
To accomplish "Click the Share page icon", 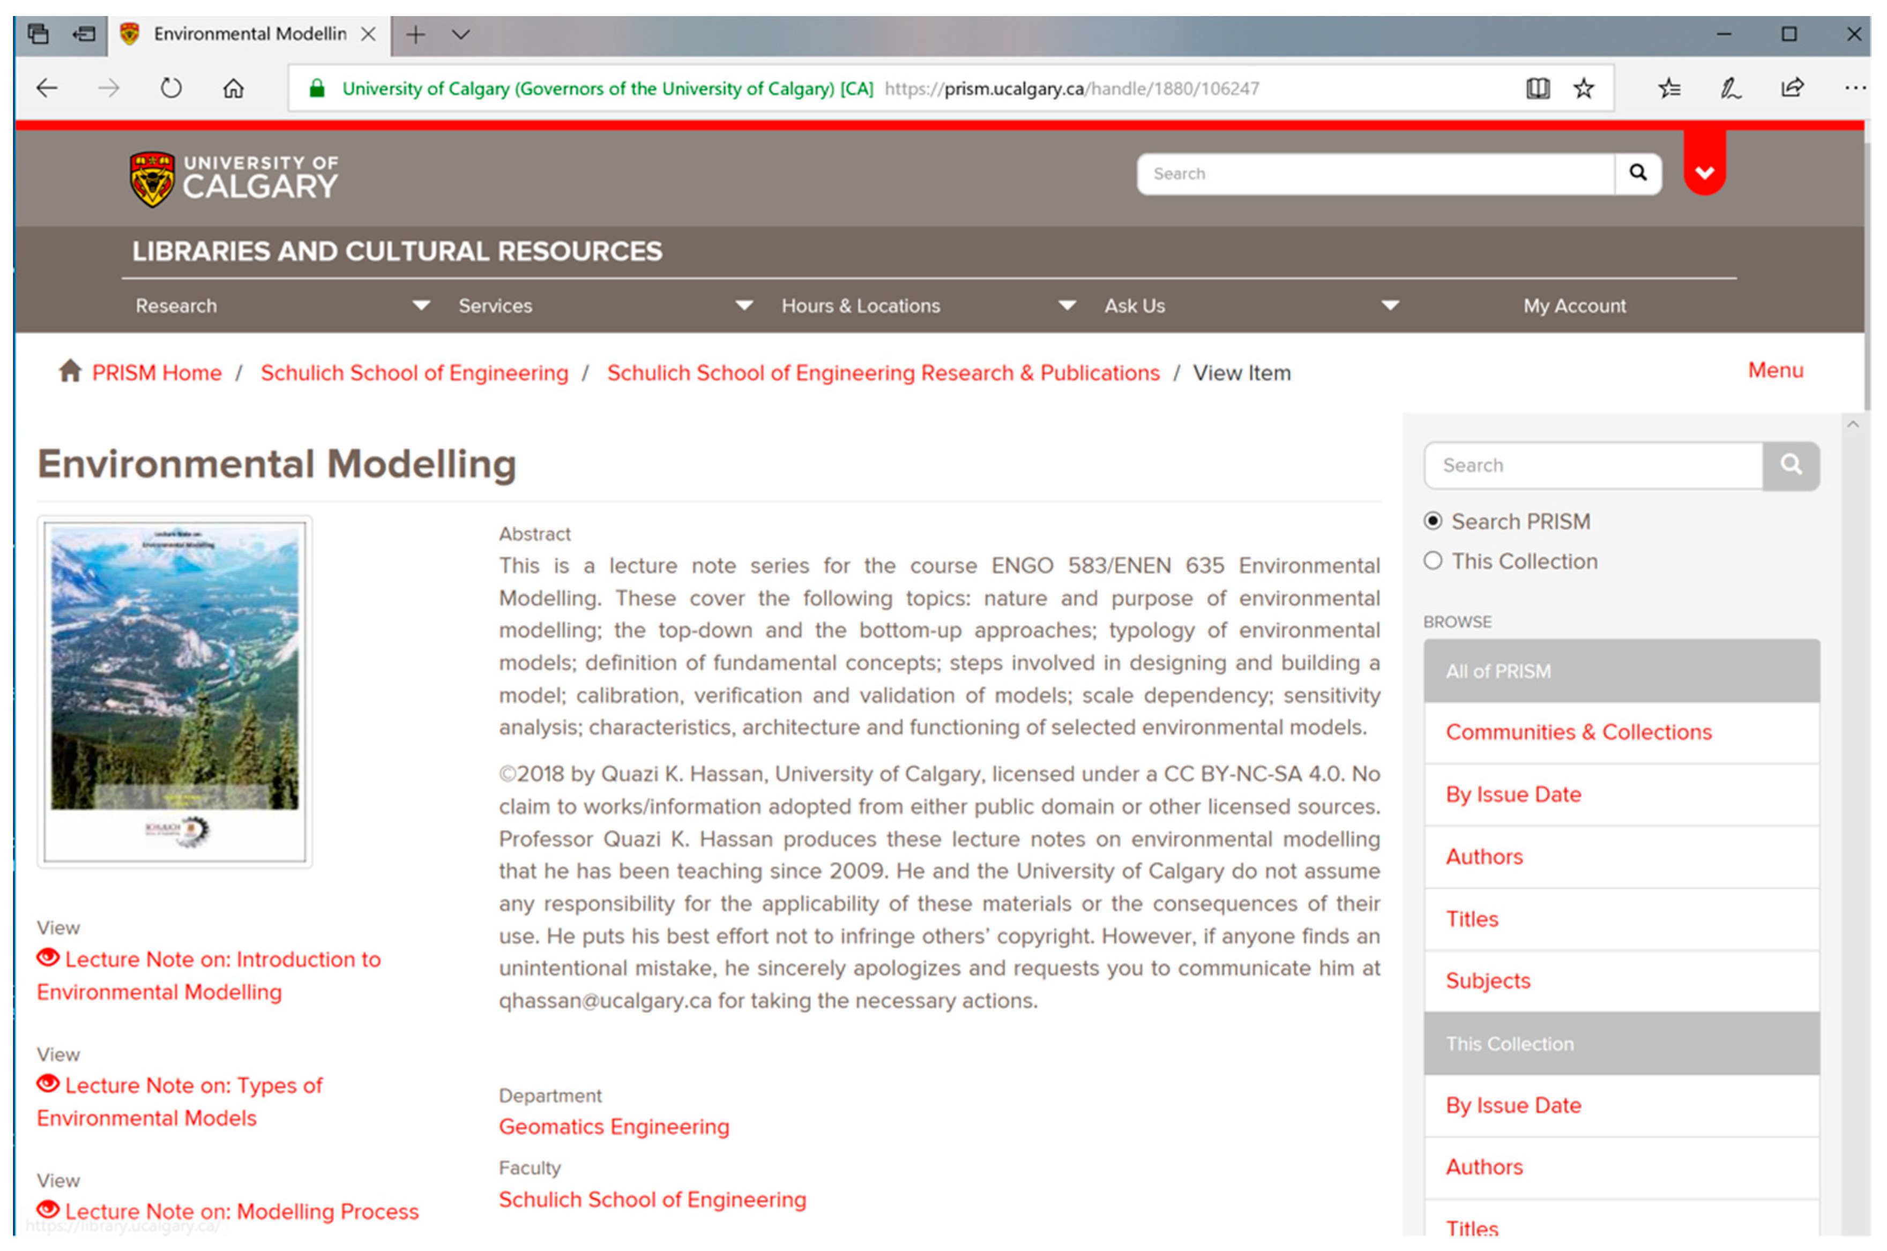I will [1793, 88].
